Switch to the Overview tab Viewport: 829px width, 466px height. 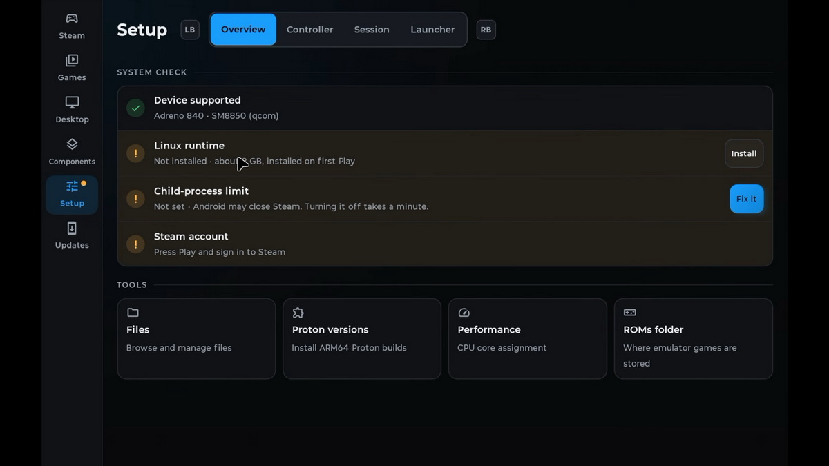tap(243, 30)
